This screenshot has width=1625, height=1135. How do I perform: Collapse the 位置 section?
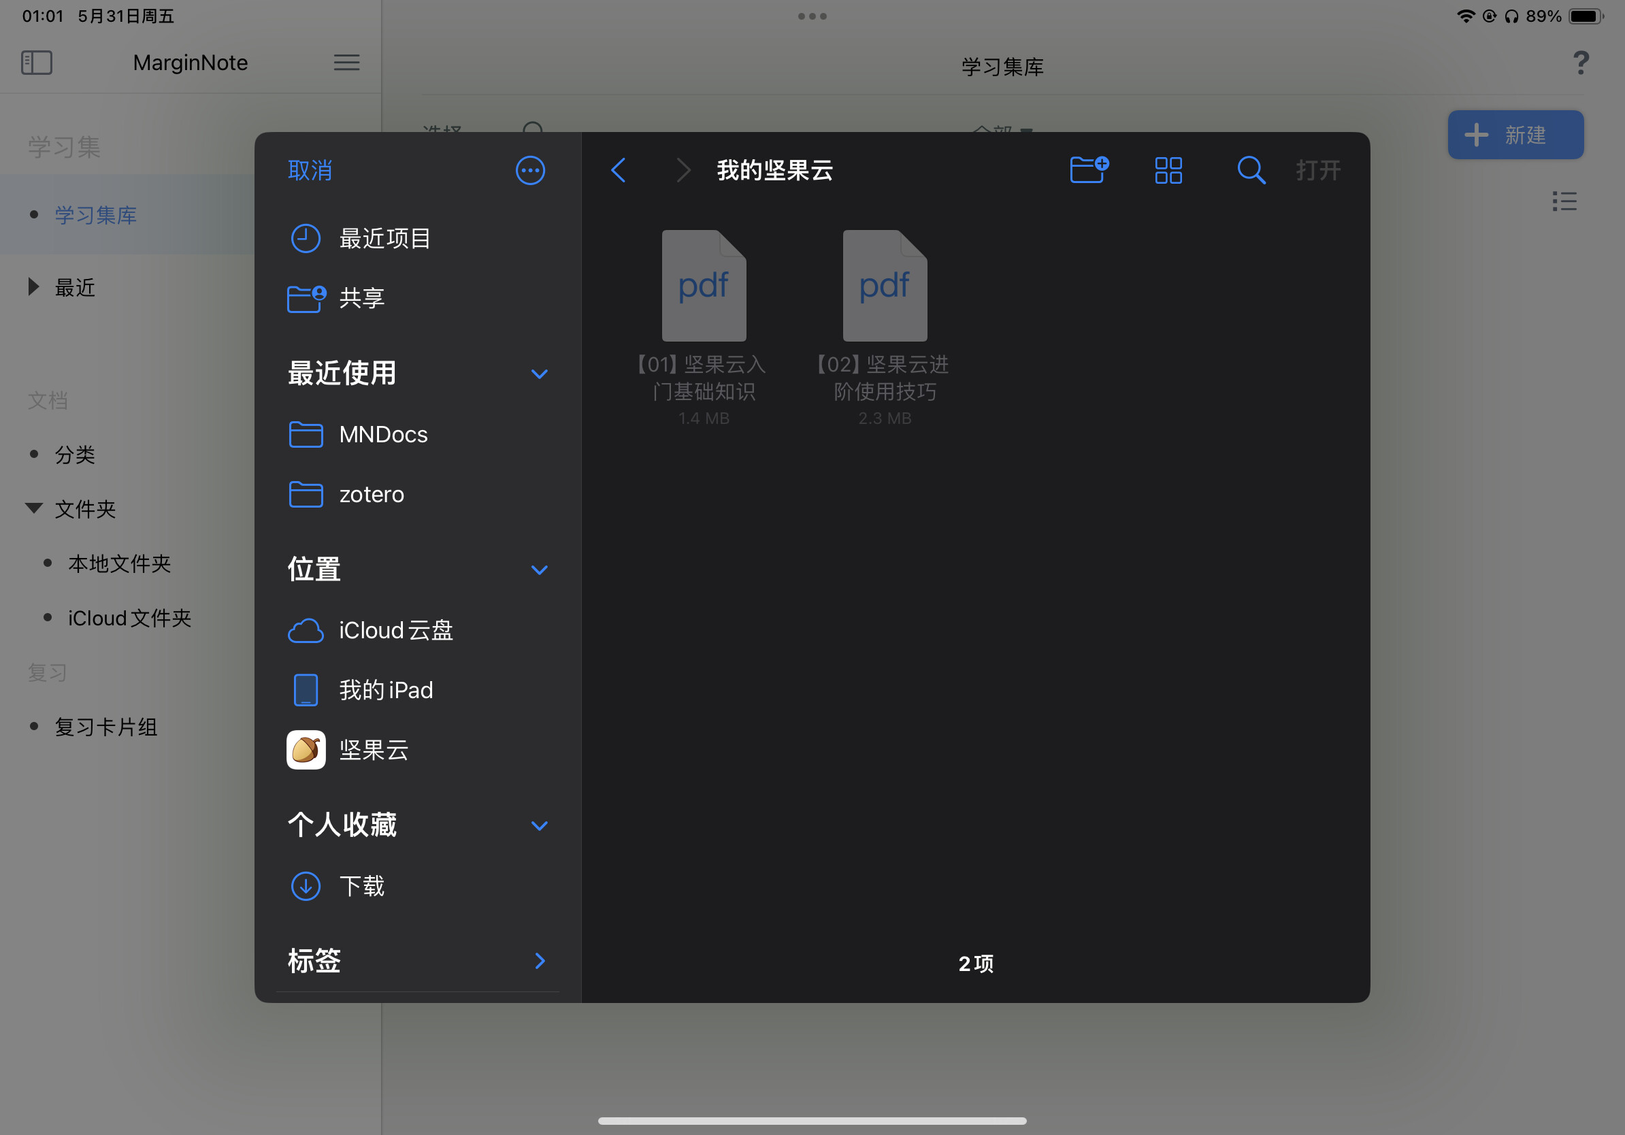540,570
